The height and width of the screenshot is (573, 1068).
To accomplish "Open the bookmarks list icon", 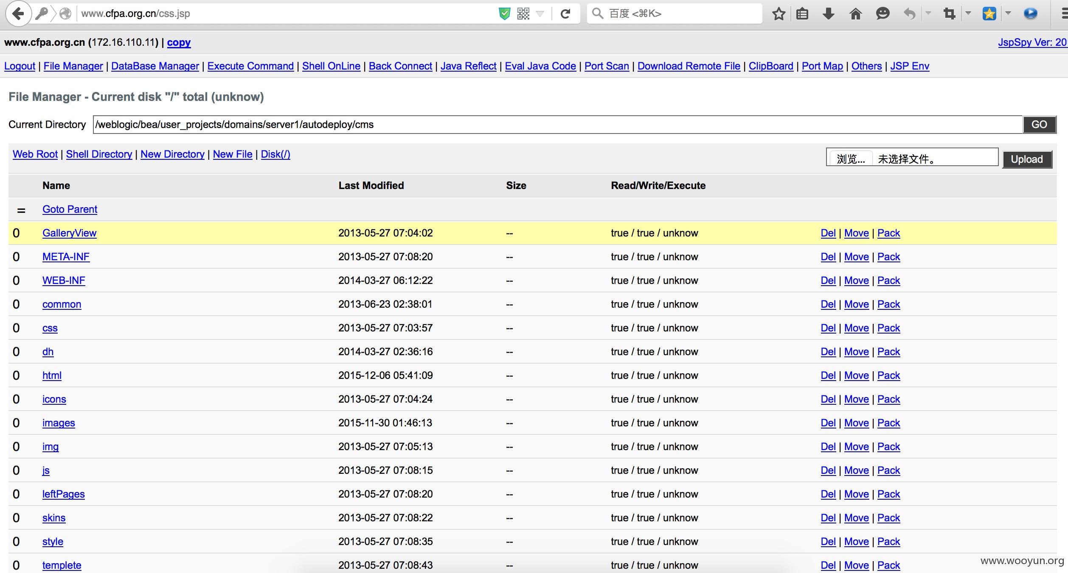I will point(802,14).
